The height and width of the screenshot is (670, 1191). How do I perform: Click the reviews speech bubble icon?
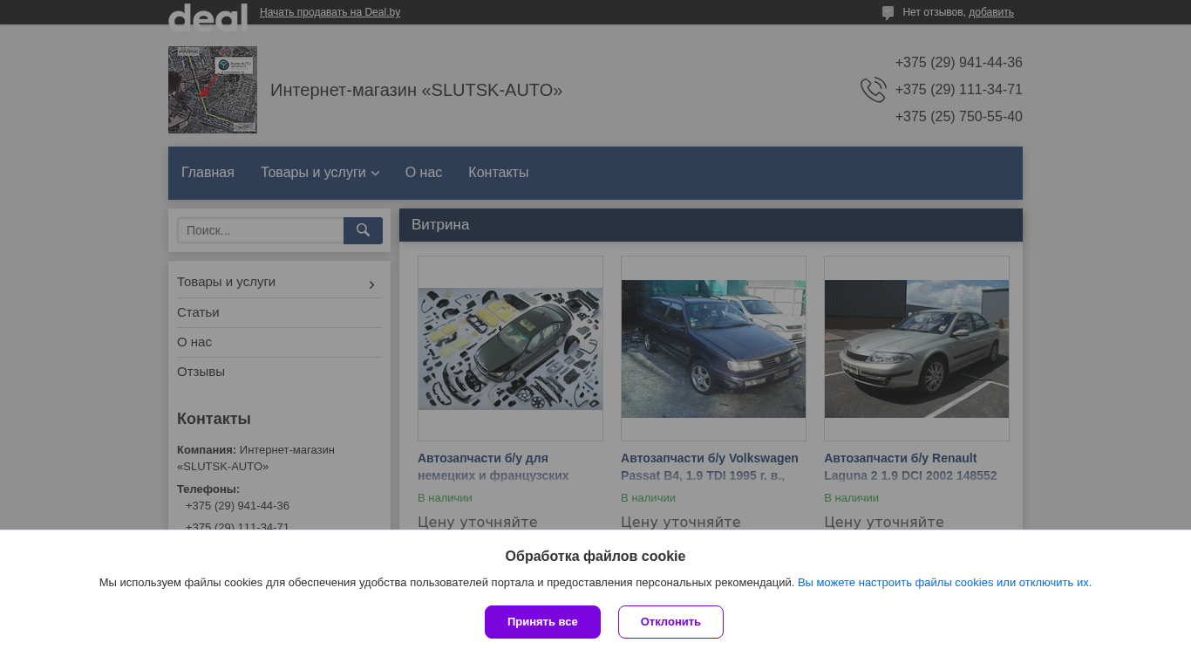pos(888,13)
